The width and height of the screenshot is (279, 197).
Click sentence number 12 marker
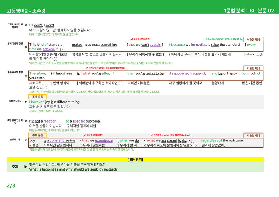click(x=26, y=121)
